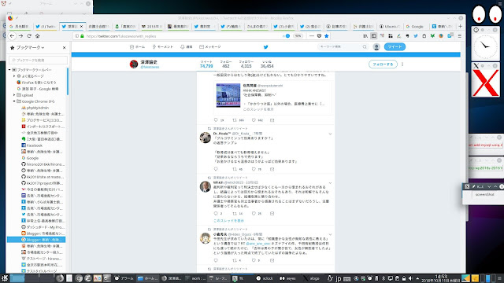The width and height of the screenshot is (504, 283).
Task: Open the profile avatar account menu
Action: click(376, 47)
